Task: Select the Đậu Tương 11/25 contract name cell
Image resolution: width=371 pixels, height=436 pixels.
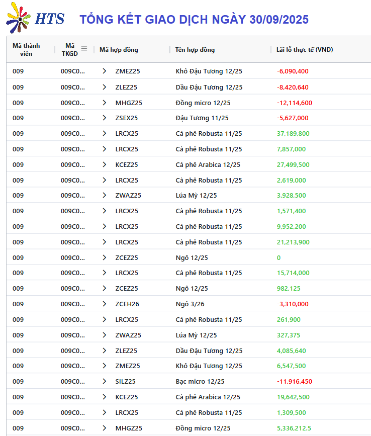Action: pyautogui.click(x=202, y=118)
